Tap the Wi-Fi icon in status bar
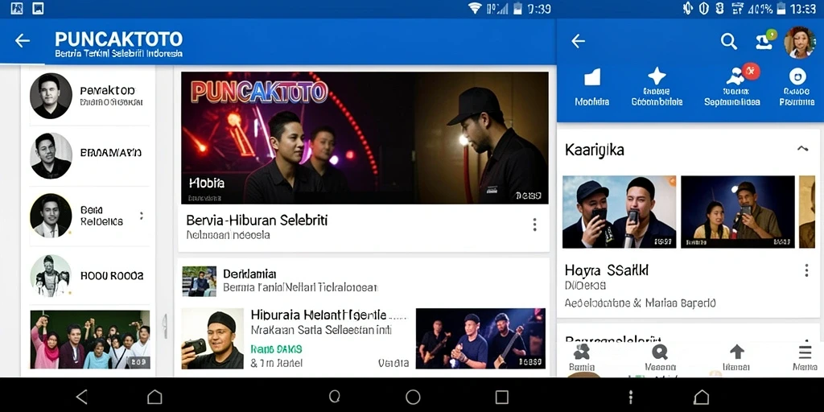 pyautogui.click(x=475, y=8)
